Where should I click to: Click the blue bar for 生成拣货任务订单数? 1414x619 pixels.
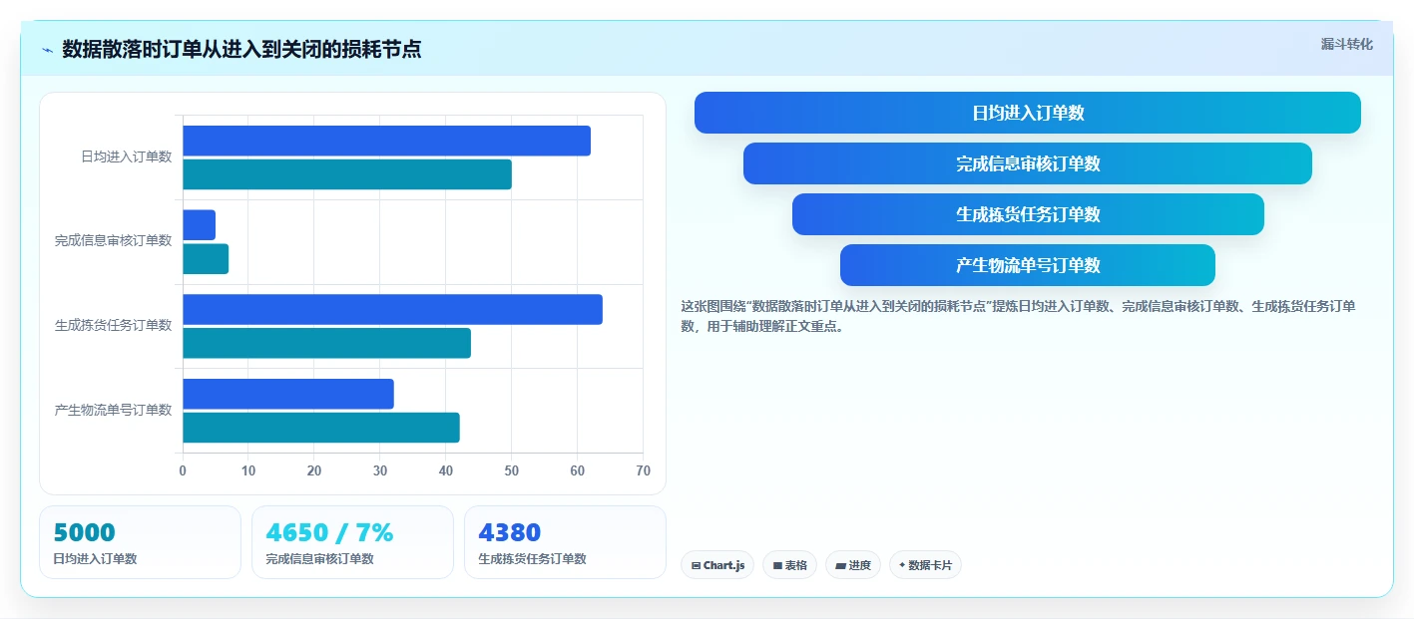tap(392, 309)
